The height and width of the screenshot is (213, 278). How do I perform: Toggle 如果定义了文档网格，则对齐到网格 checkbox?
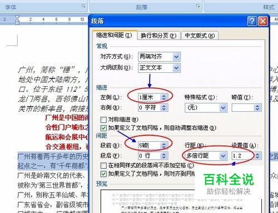point(103,174)
